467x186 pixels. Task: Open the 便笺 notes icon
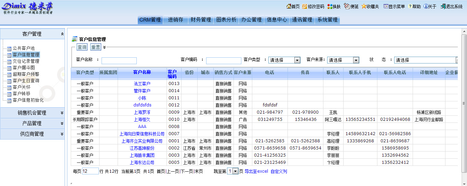pyautogui.click(x=347, y=6)
